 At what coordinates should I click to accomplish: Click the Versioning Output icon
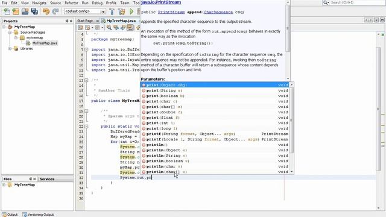(25, 215)
